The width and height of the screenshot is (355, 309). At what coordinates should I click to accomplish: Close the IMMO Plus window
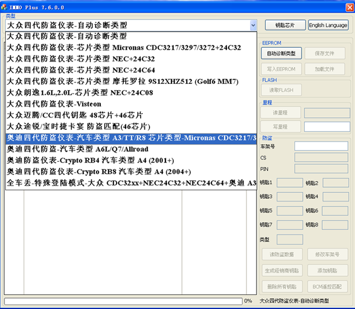pyautogui.click(x=350, y=8)
